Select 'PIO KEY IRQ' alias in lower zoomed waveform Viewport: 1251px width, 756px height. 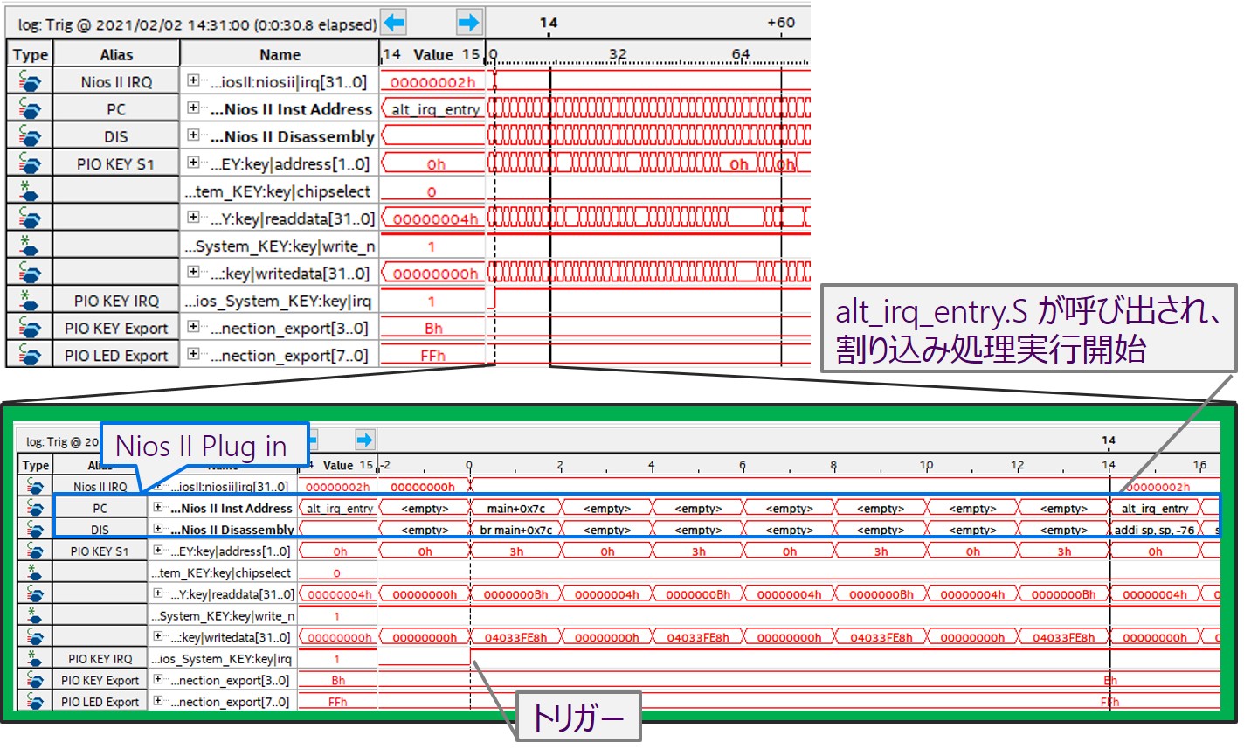coord(100,658)
